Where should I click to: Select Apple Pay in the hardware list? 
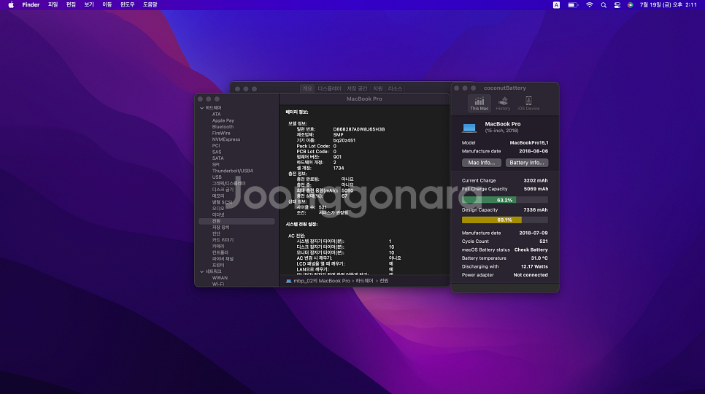(x=223, y=120)
